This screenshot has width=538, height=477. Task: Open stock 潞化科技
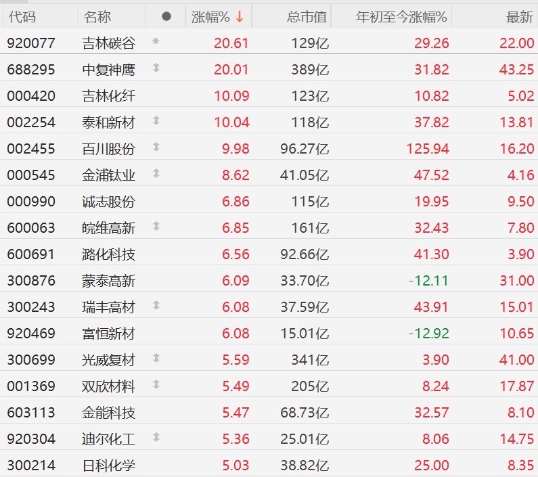[x=108, y=254]
